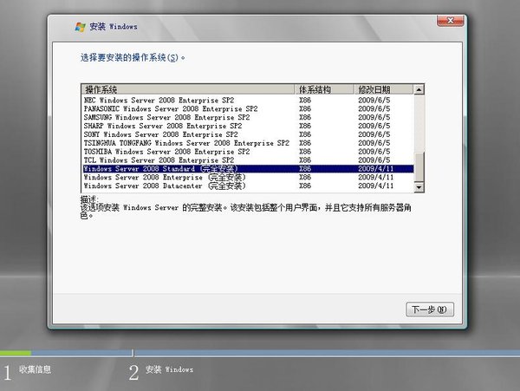Click the 2009/6/5 date in the SONY row
520x391 pixels.
(x=374, y=134)
